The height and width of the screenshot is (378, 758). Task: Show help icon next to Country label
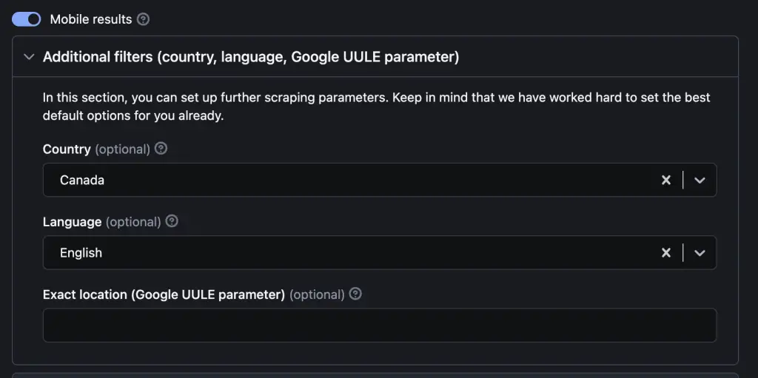tap(161, 149)
